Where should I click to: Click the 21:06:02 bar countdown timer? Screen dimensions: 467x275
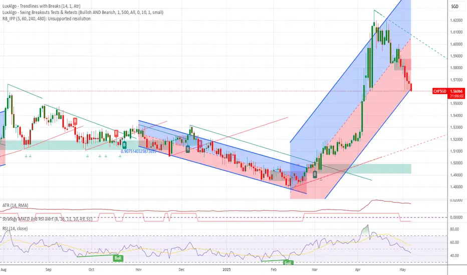(457, 96)
